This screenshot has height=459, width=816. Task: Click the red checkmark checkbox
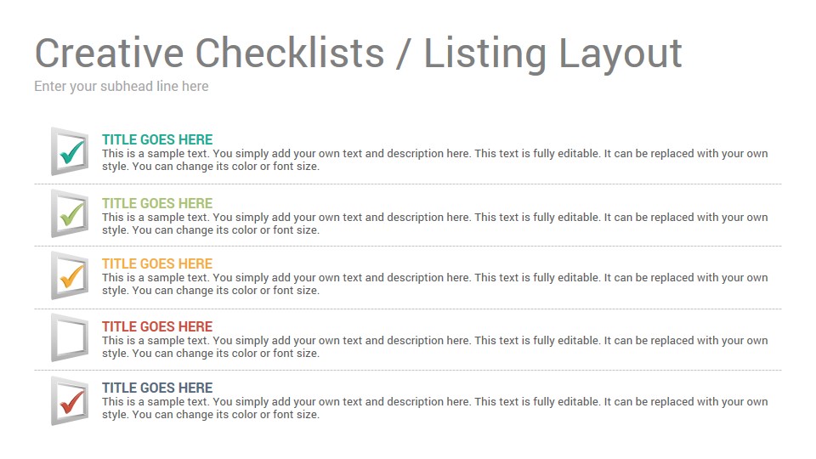tap(70, 401)
